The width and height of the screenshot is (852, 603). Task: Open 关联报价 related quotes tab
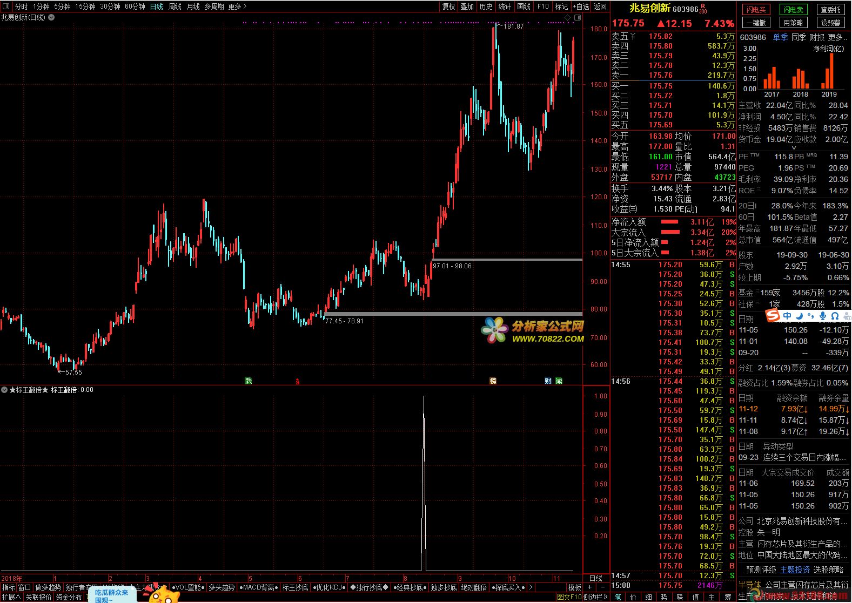(x=38, y=597)
